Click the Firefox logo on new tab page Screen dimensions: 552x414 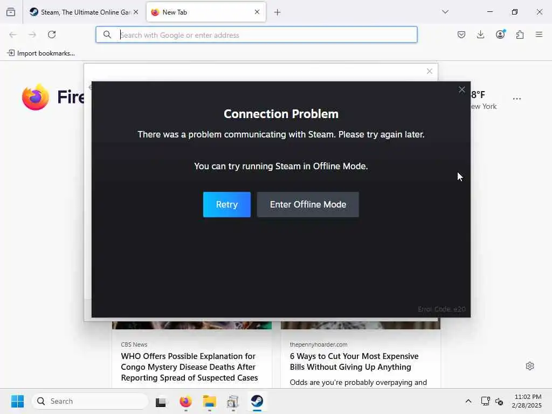[x=36, y=97]
